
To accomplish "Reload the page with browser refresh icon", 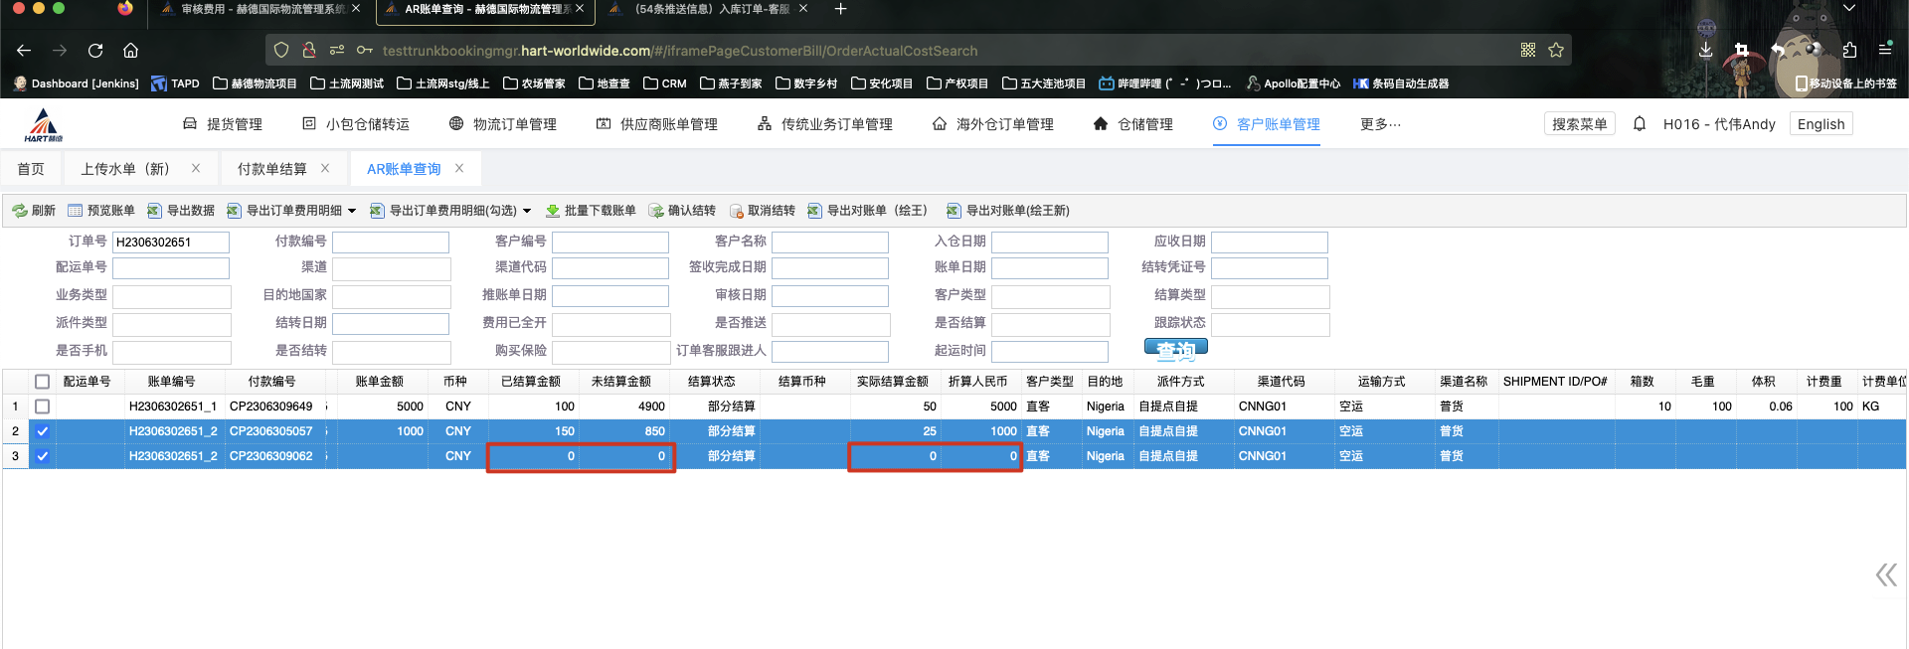I will tap(95, 51).
